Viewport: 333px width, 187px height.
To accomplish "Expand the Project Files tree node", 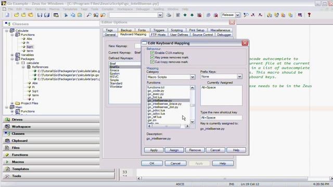I will [12, 103].
